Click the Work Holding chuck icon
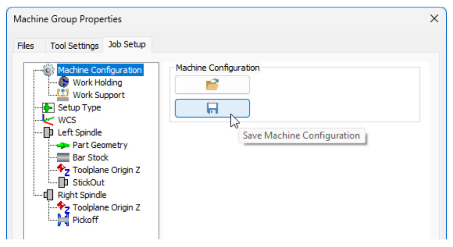Screen dimensions: 453x247 pyautogui.click(x=63, y=82)
